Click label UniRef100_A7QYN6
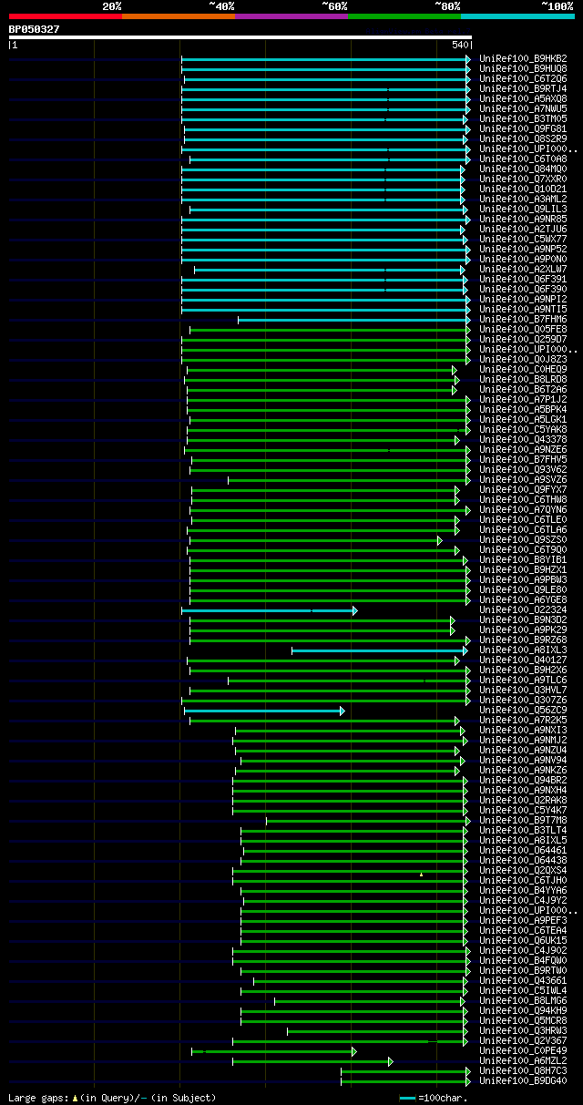 point(523,509)
